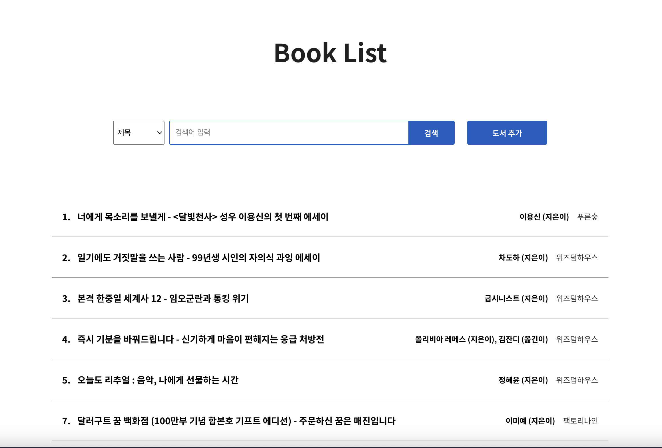The height and width of the screenshot is (448, 662).
Task: Click author 이미예 (지은이)
Action: pos(530,421)
